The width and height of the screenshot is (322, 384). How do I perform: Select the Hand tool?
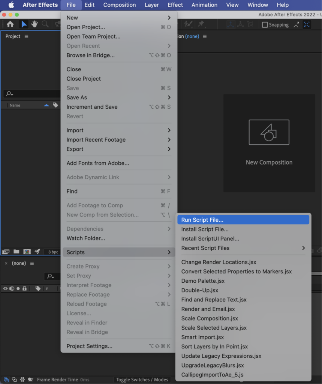click(x=34, y=24)
